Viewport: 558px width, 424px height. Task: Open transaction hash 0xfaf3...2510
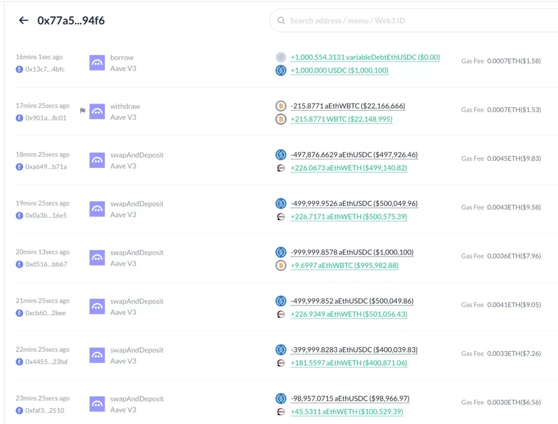point(45,410)
